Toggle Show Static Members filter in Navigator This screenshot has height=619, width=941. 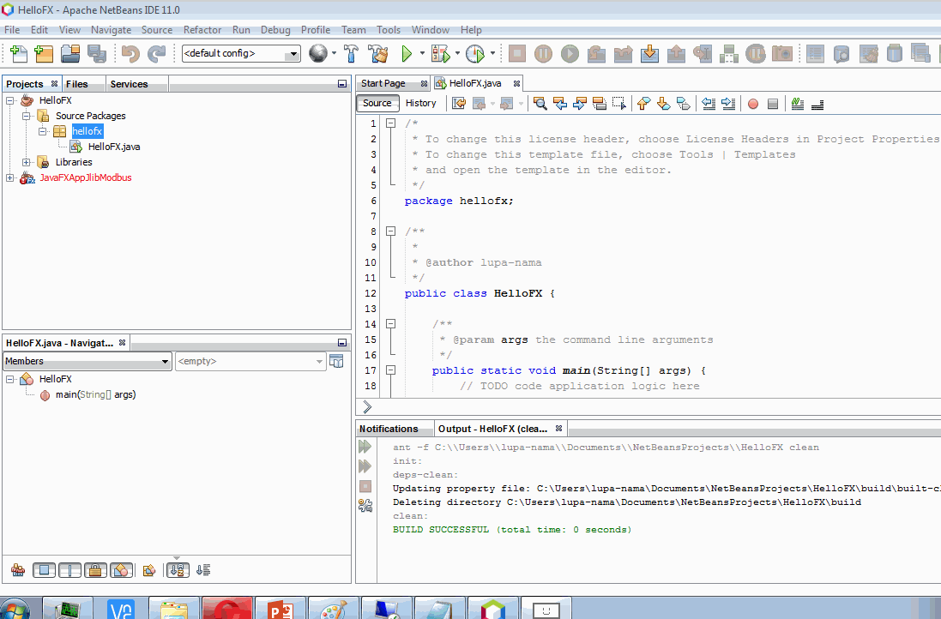point(69,570)
